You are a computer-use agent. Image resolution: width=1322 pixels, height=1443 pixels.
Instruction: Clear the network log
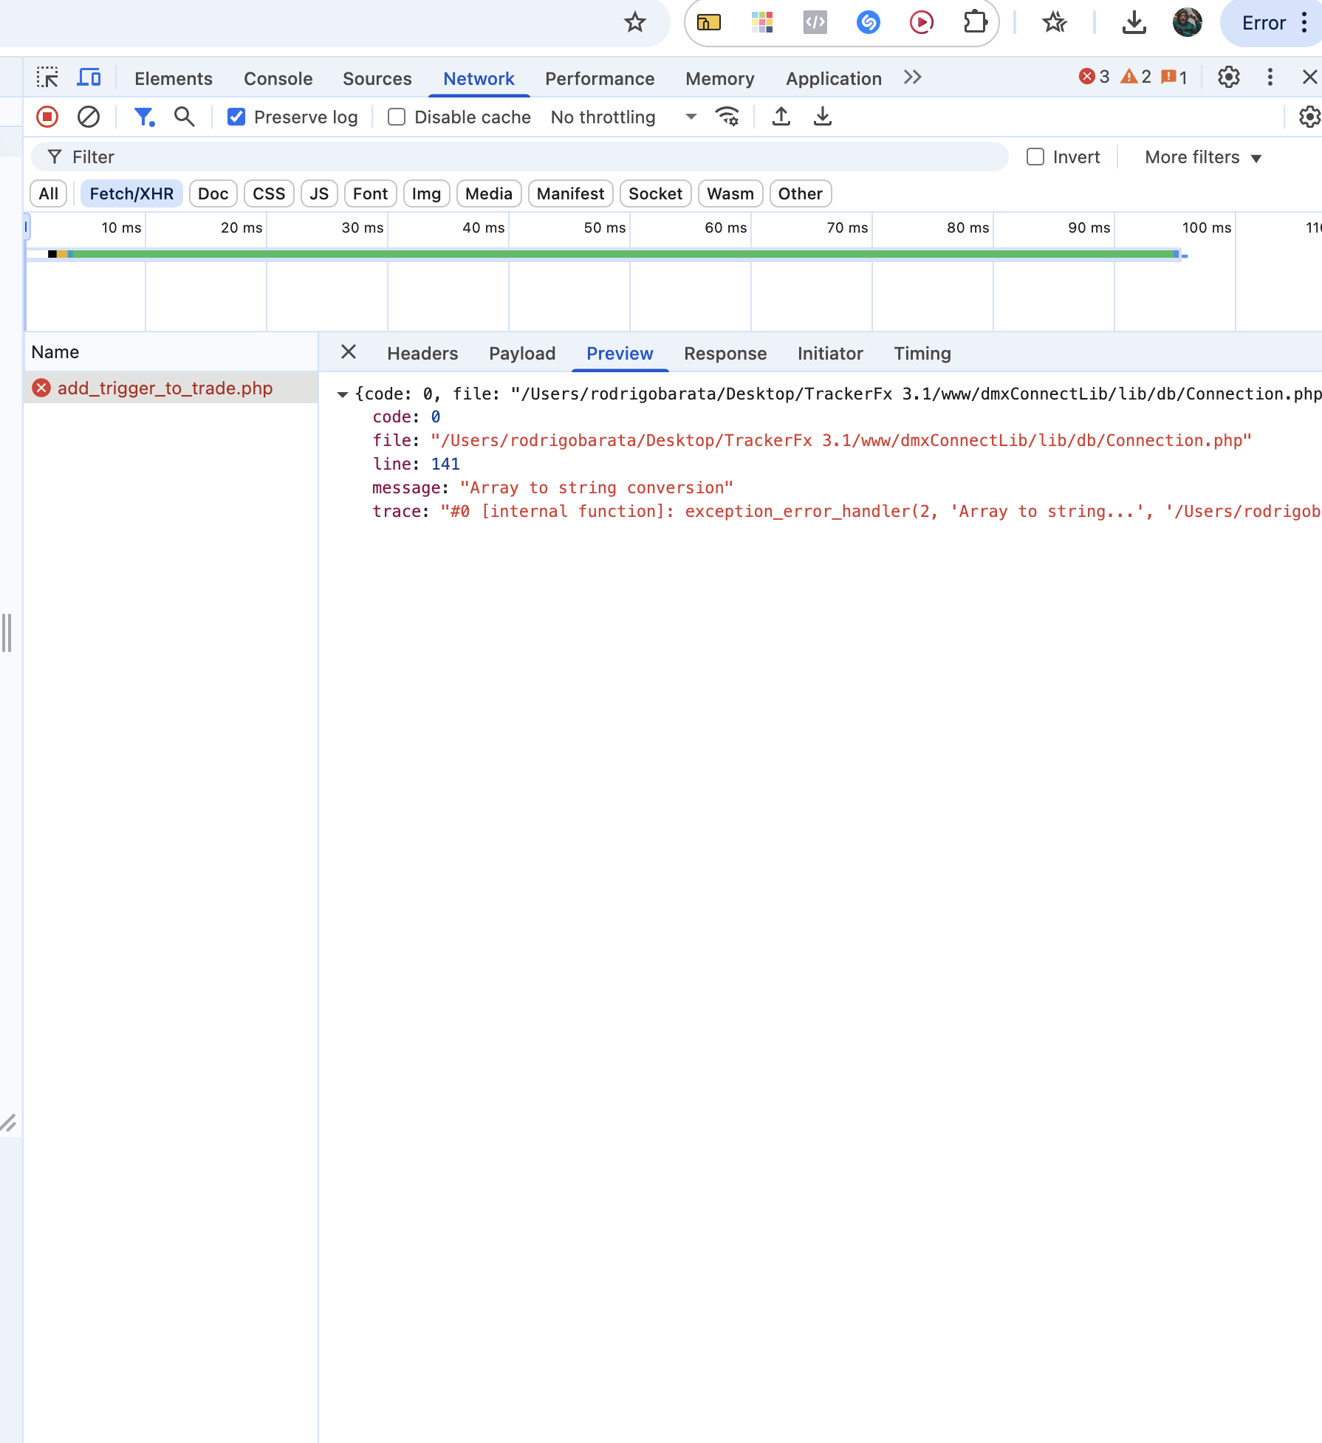89,117
